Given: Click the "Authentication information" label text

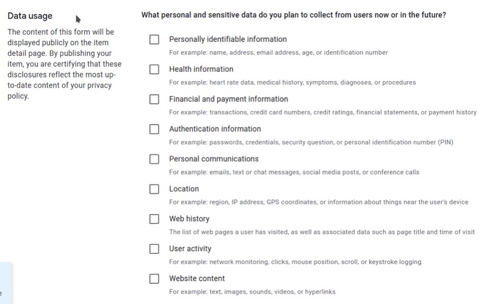Looking at the screenshot, I should pos(215,129).
